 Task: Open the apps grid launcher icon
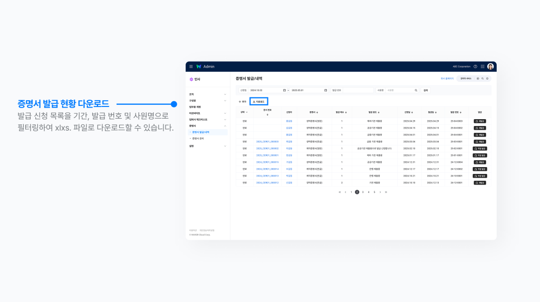coord(483,66)
